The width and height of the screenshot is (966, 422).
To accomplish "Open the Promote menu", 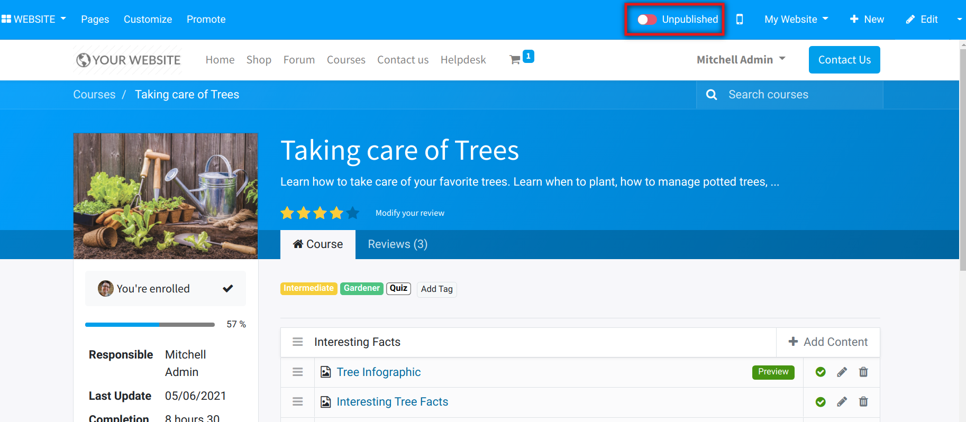I will tap(206, 20).
